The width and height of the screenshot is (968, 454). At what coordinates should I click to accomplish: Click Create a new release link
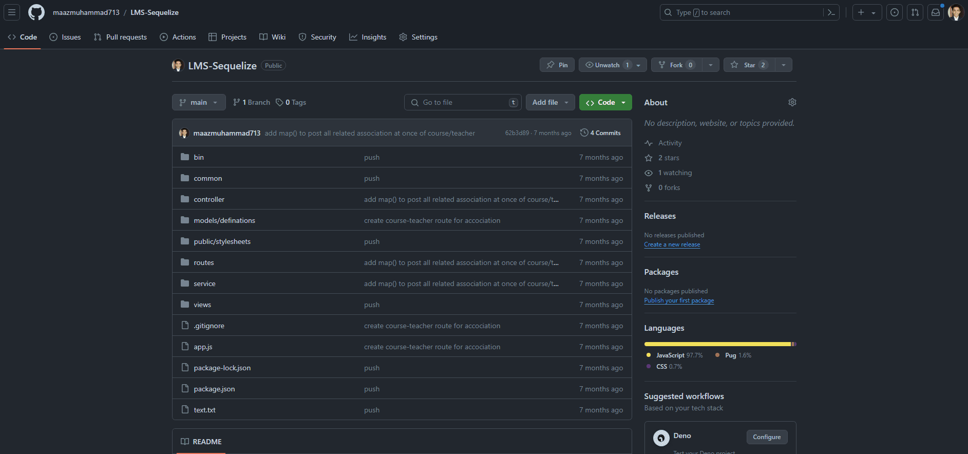tap(672, 244)
